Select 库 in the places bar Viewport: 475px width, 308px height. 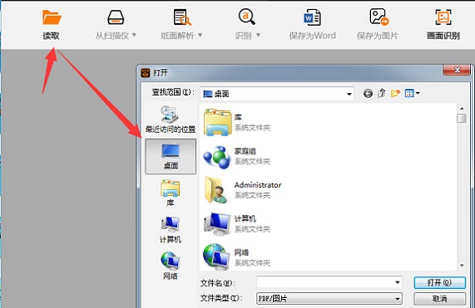tap(171, 193)
